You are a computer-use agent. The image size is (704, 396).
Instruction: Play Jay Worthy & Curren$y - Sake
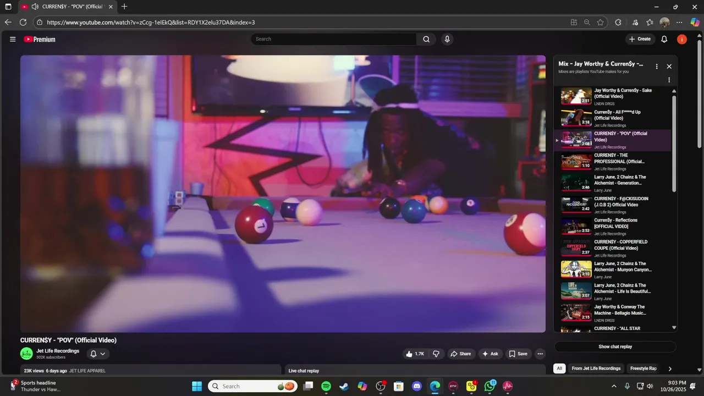[613, 96]
